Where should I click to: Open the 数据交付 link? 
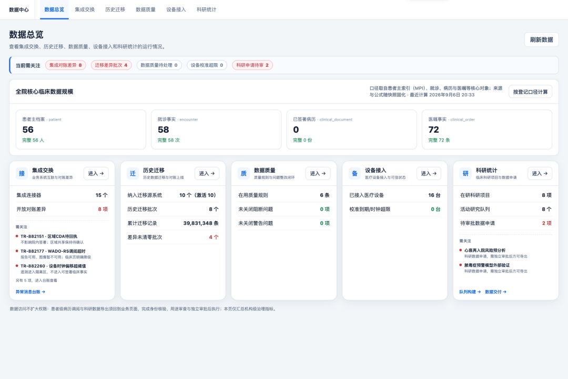click(x=495, y=292)
